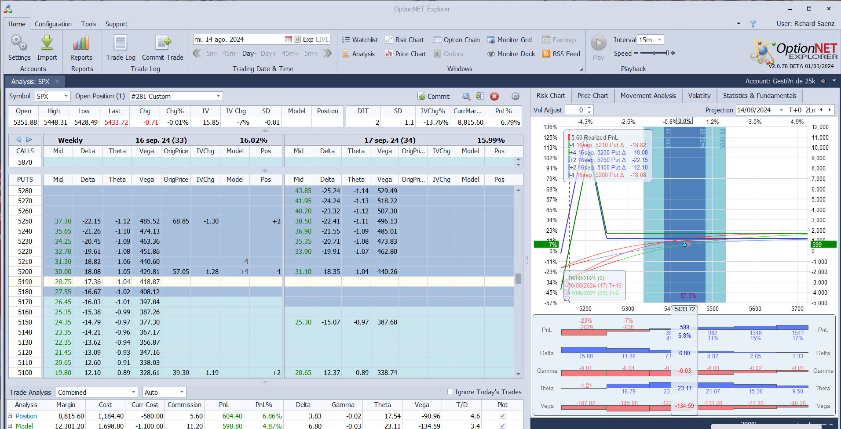Switch to the Configuration ribbon tab
The image size is (841, 429).
53,24
